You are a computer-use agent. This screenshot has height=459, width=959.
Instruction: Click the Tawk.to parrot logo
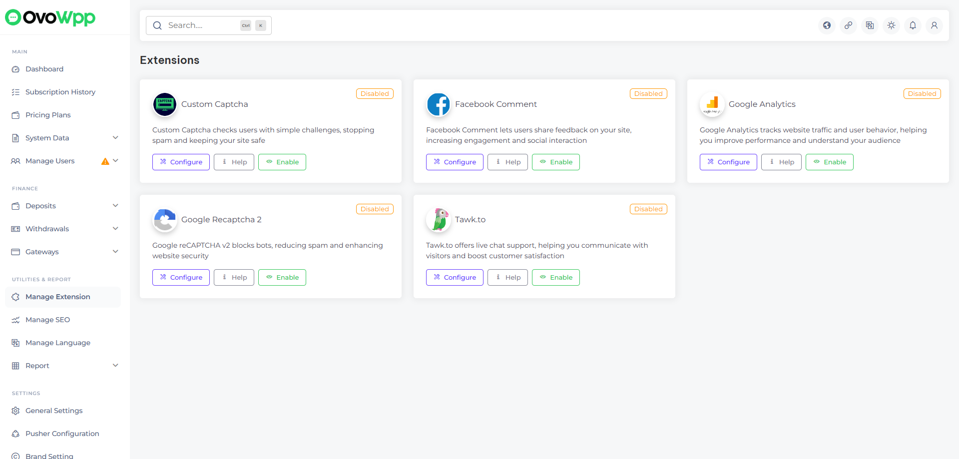coord(439,220)
